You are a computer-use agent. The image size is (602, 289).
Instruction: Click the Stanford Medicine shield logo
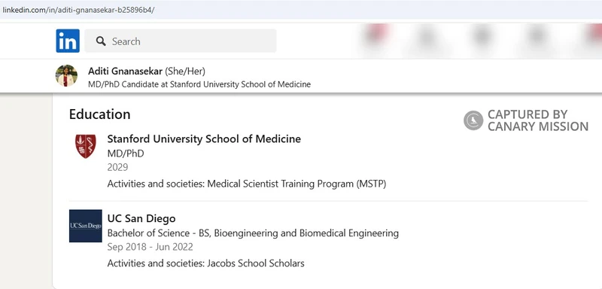click(86, 146)
